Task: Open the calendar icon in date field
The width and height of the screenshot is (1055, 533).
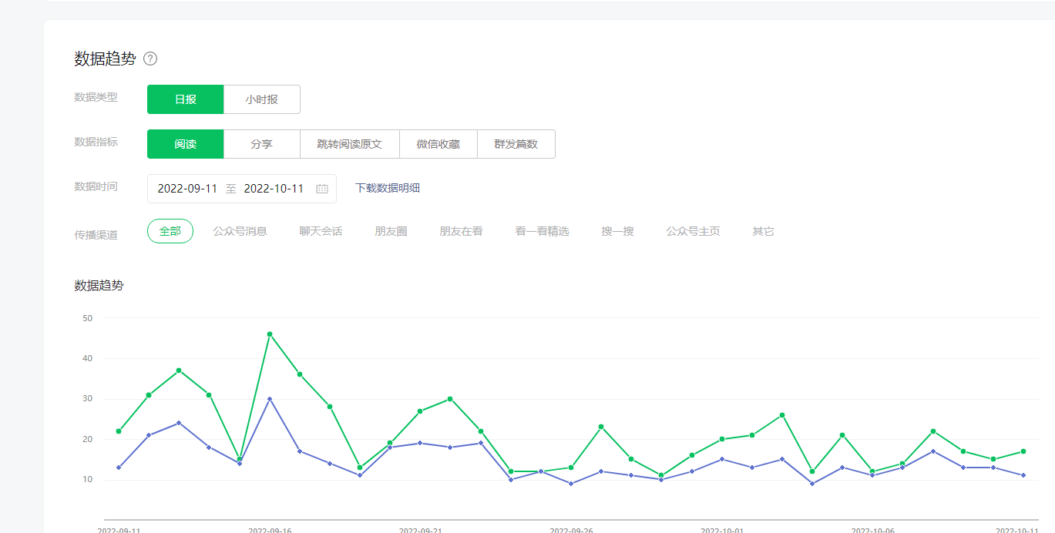Action: (322, 189)
